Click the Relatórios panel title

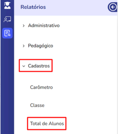(x=33, y=7)
